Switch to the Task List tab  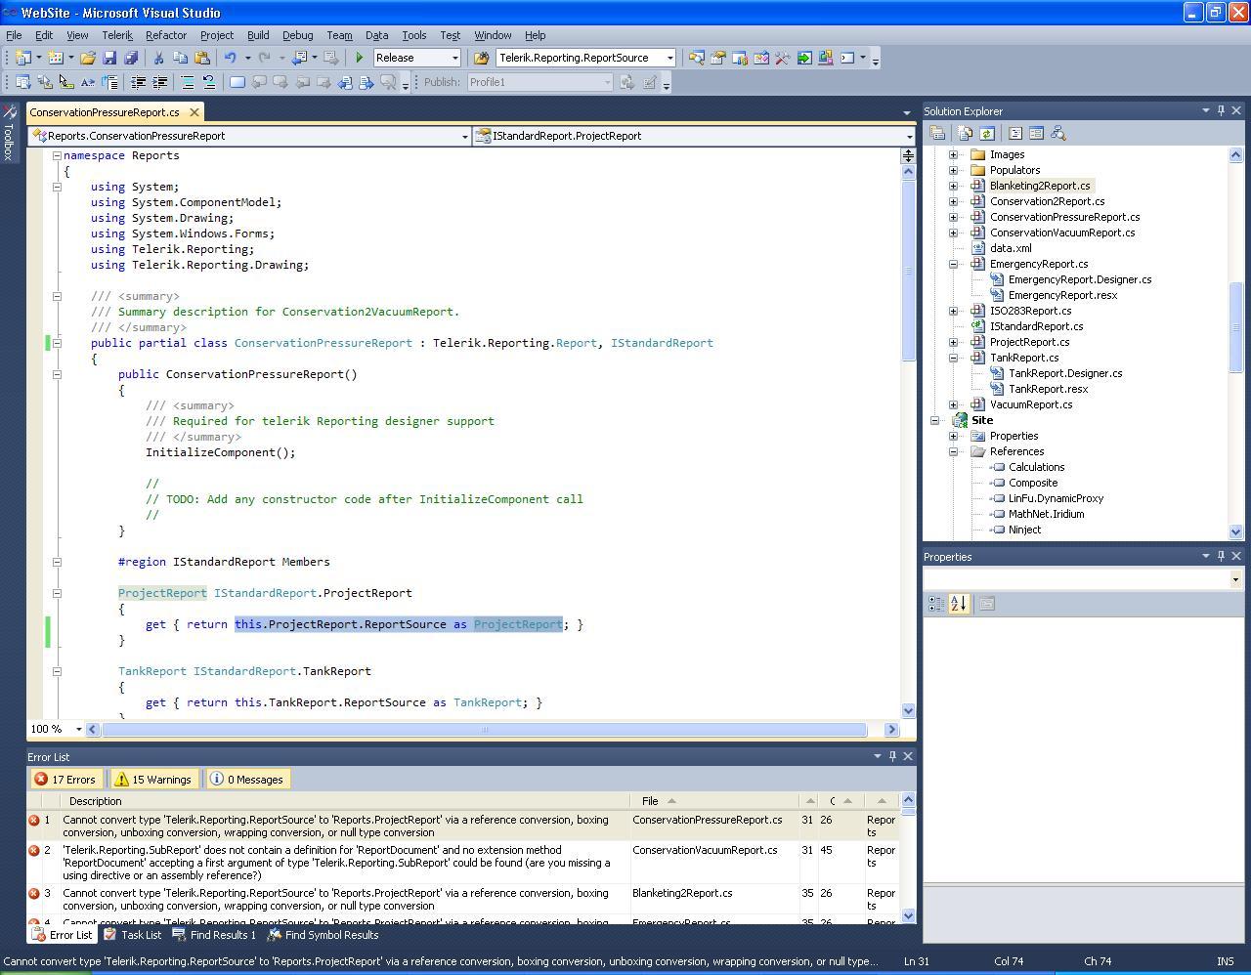pos(133,935)
